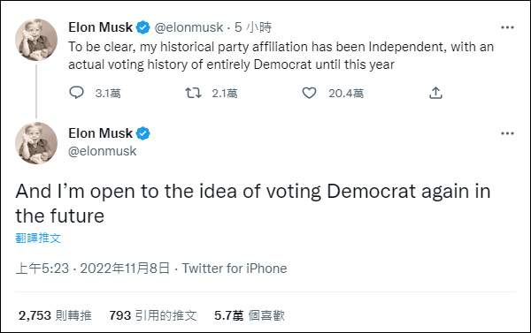The width and height of the screenshot is (531, 333).
Task: Open the Twitter for iPhone source link
Action: click(235, 269)
